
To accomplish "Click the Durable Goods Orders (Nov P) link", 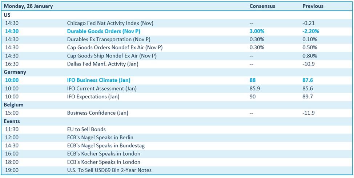I will pos(104,31).
